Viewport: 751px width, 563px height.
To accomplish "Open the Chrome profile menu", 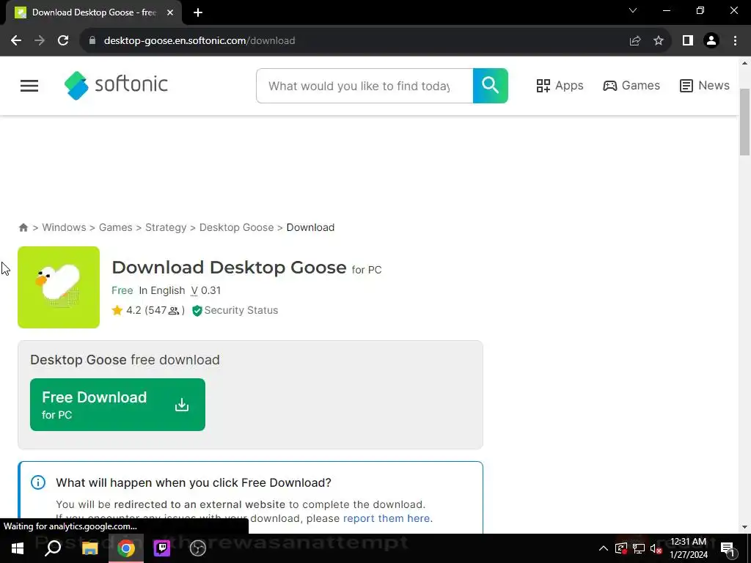I will coord(711,41).
